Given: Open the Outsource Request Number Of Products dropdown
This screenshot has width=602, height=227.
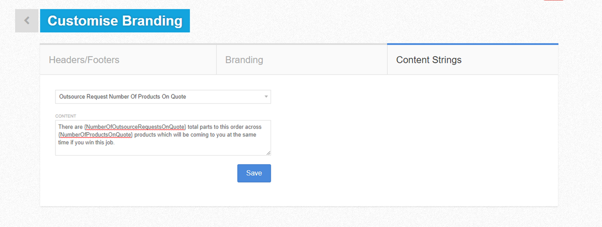Looking at the screenshot, I should pyautogui.click(x=163, y=97).
